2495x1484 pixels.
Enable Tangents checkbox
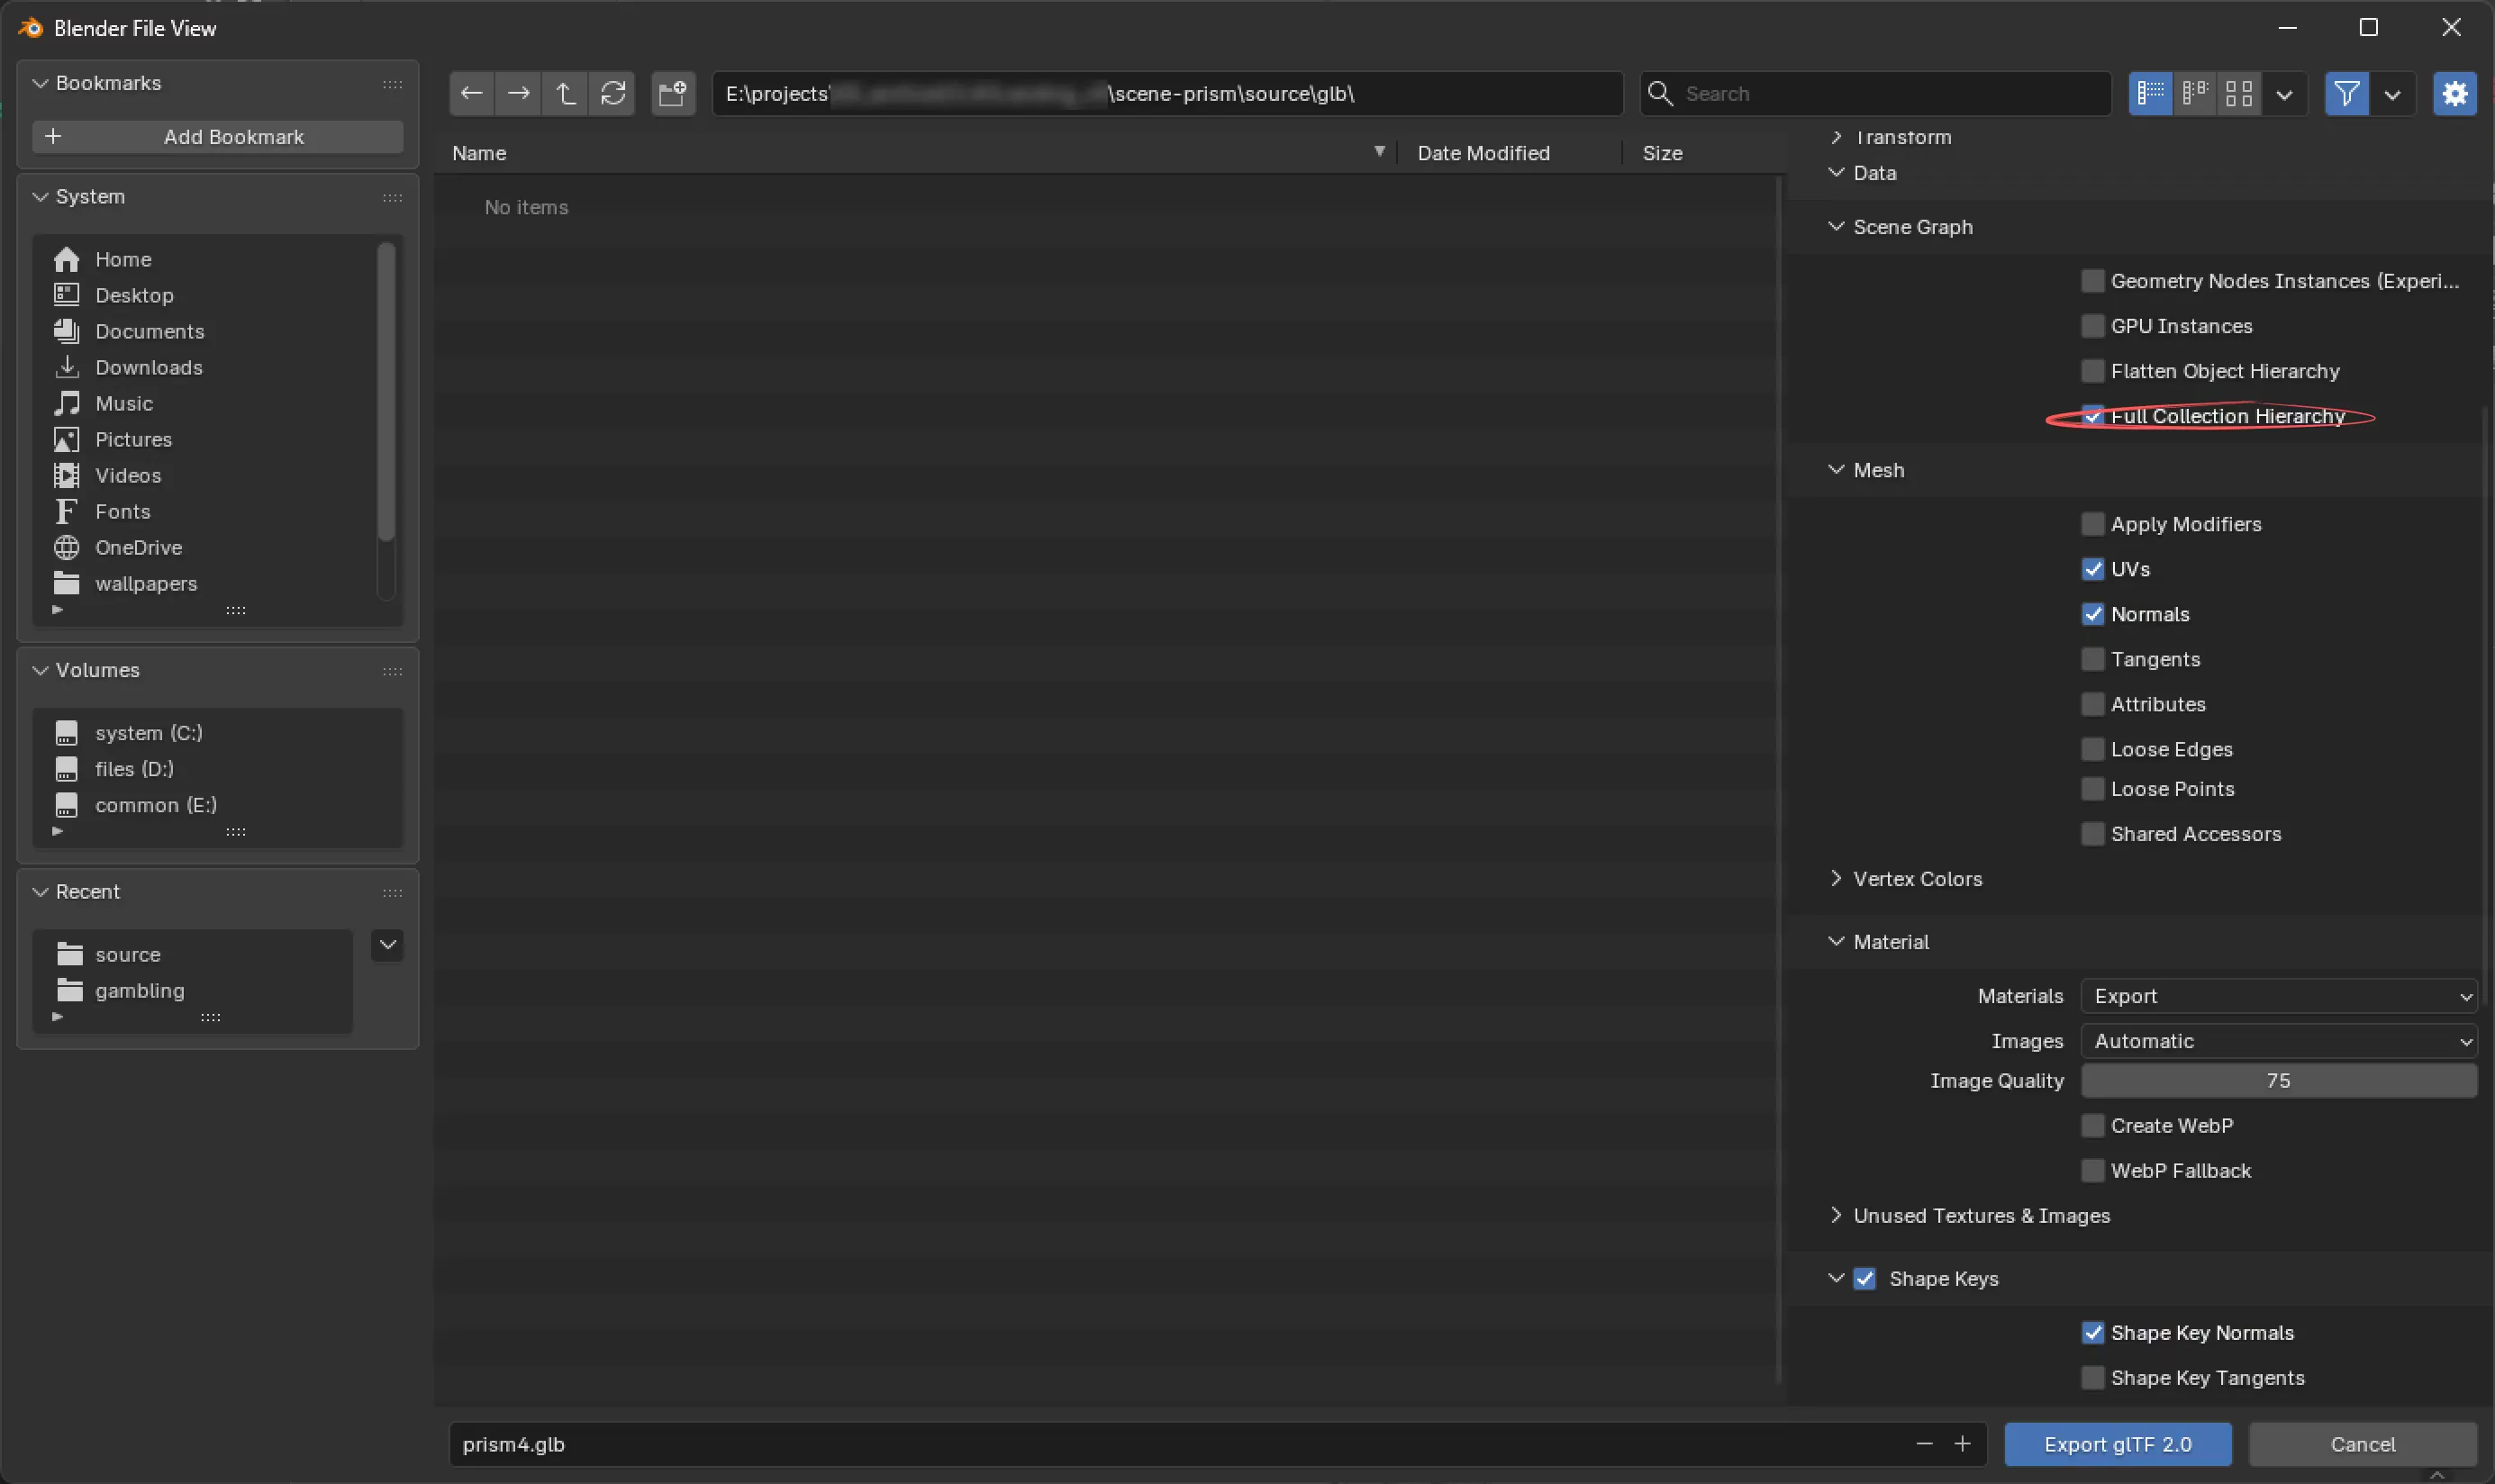(x=2092, y=659)
